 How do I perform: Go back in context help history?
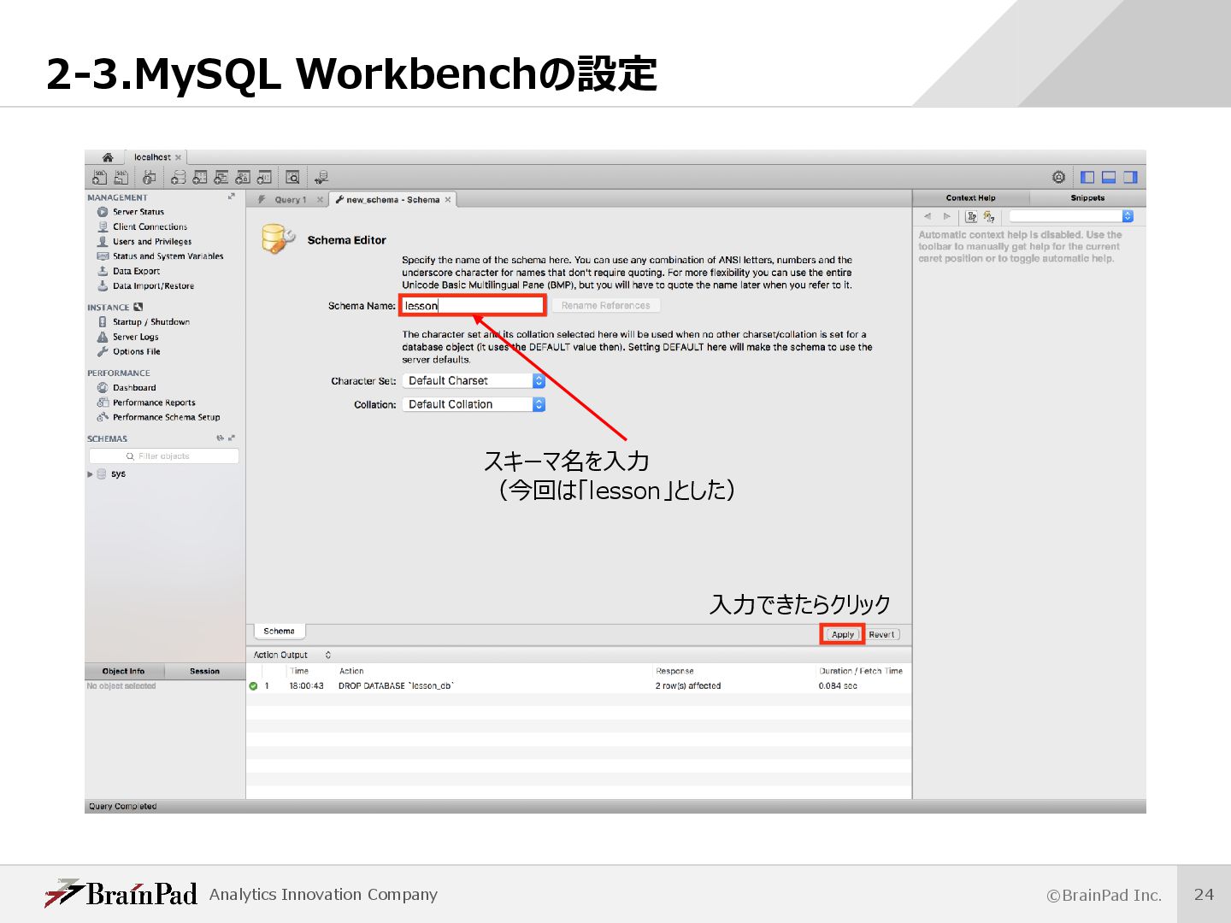point(928,216)
